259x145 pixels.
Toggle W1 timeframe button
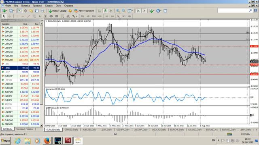click(124, 16)
